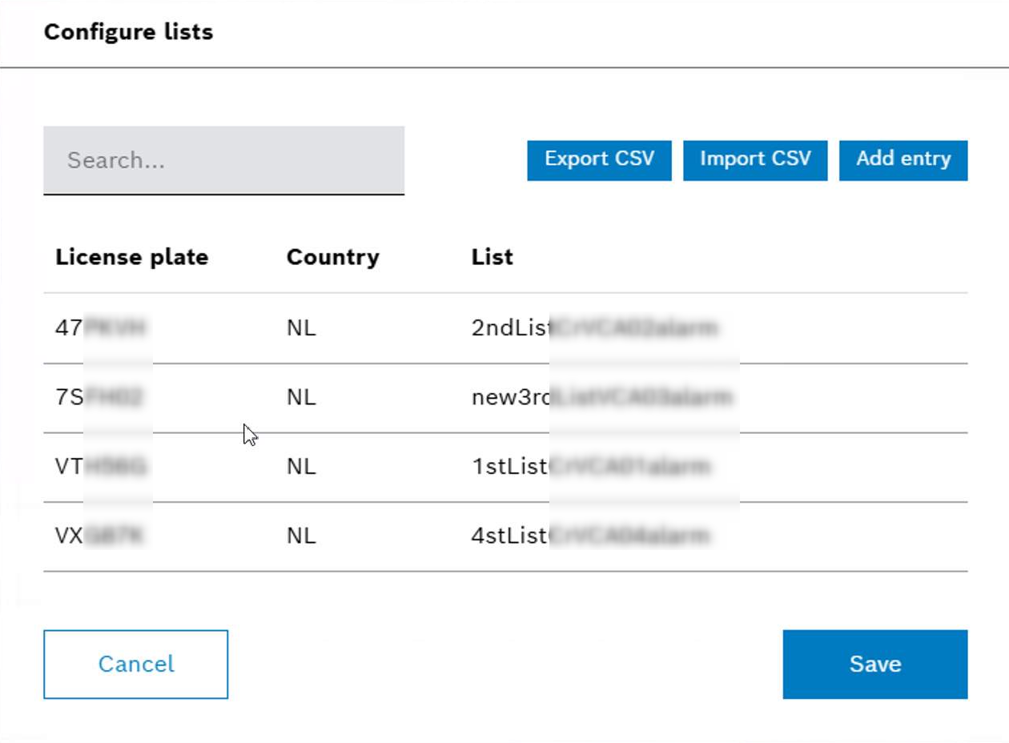Viewport: 1009px width, 743px height.
Task: Click the Import CSV button
Action: pos(754,159)
